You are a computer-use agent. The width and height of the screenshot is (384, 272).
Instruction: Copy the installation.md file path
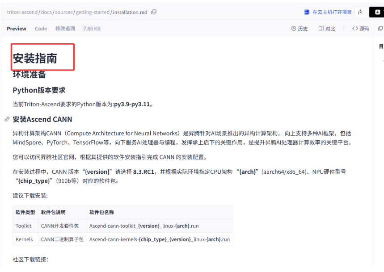coord(154,12)
